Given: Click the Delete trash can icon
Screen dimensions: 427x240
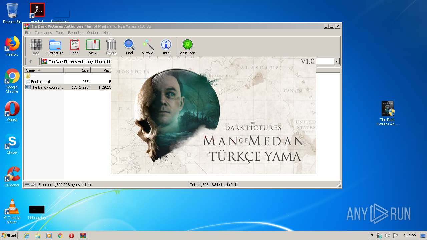Looking at the screenshot, I should coord(111,47).
